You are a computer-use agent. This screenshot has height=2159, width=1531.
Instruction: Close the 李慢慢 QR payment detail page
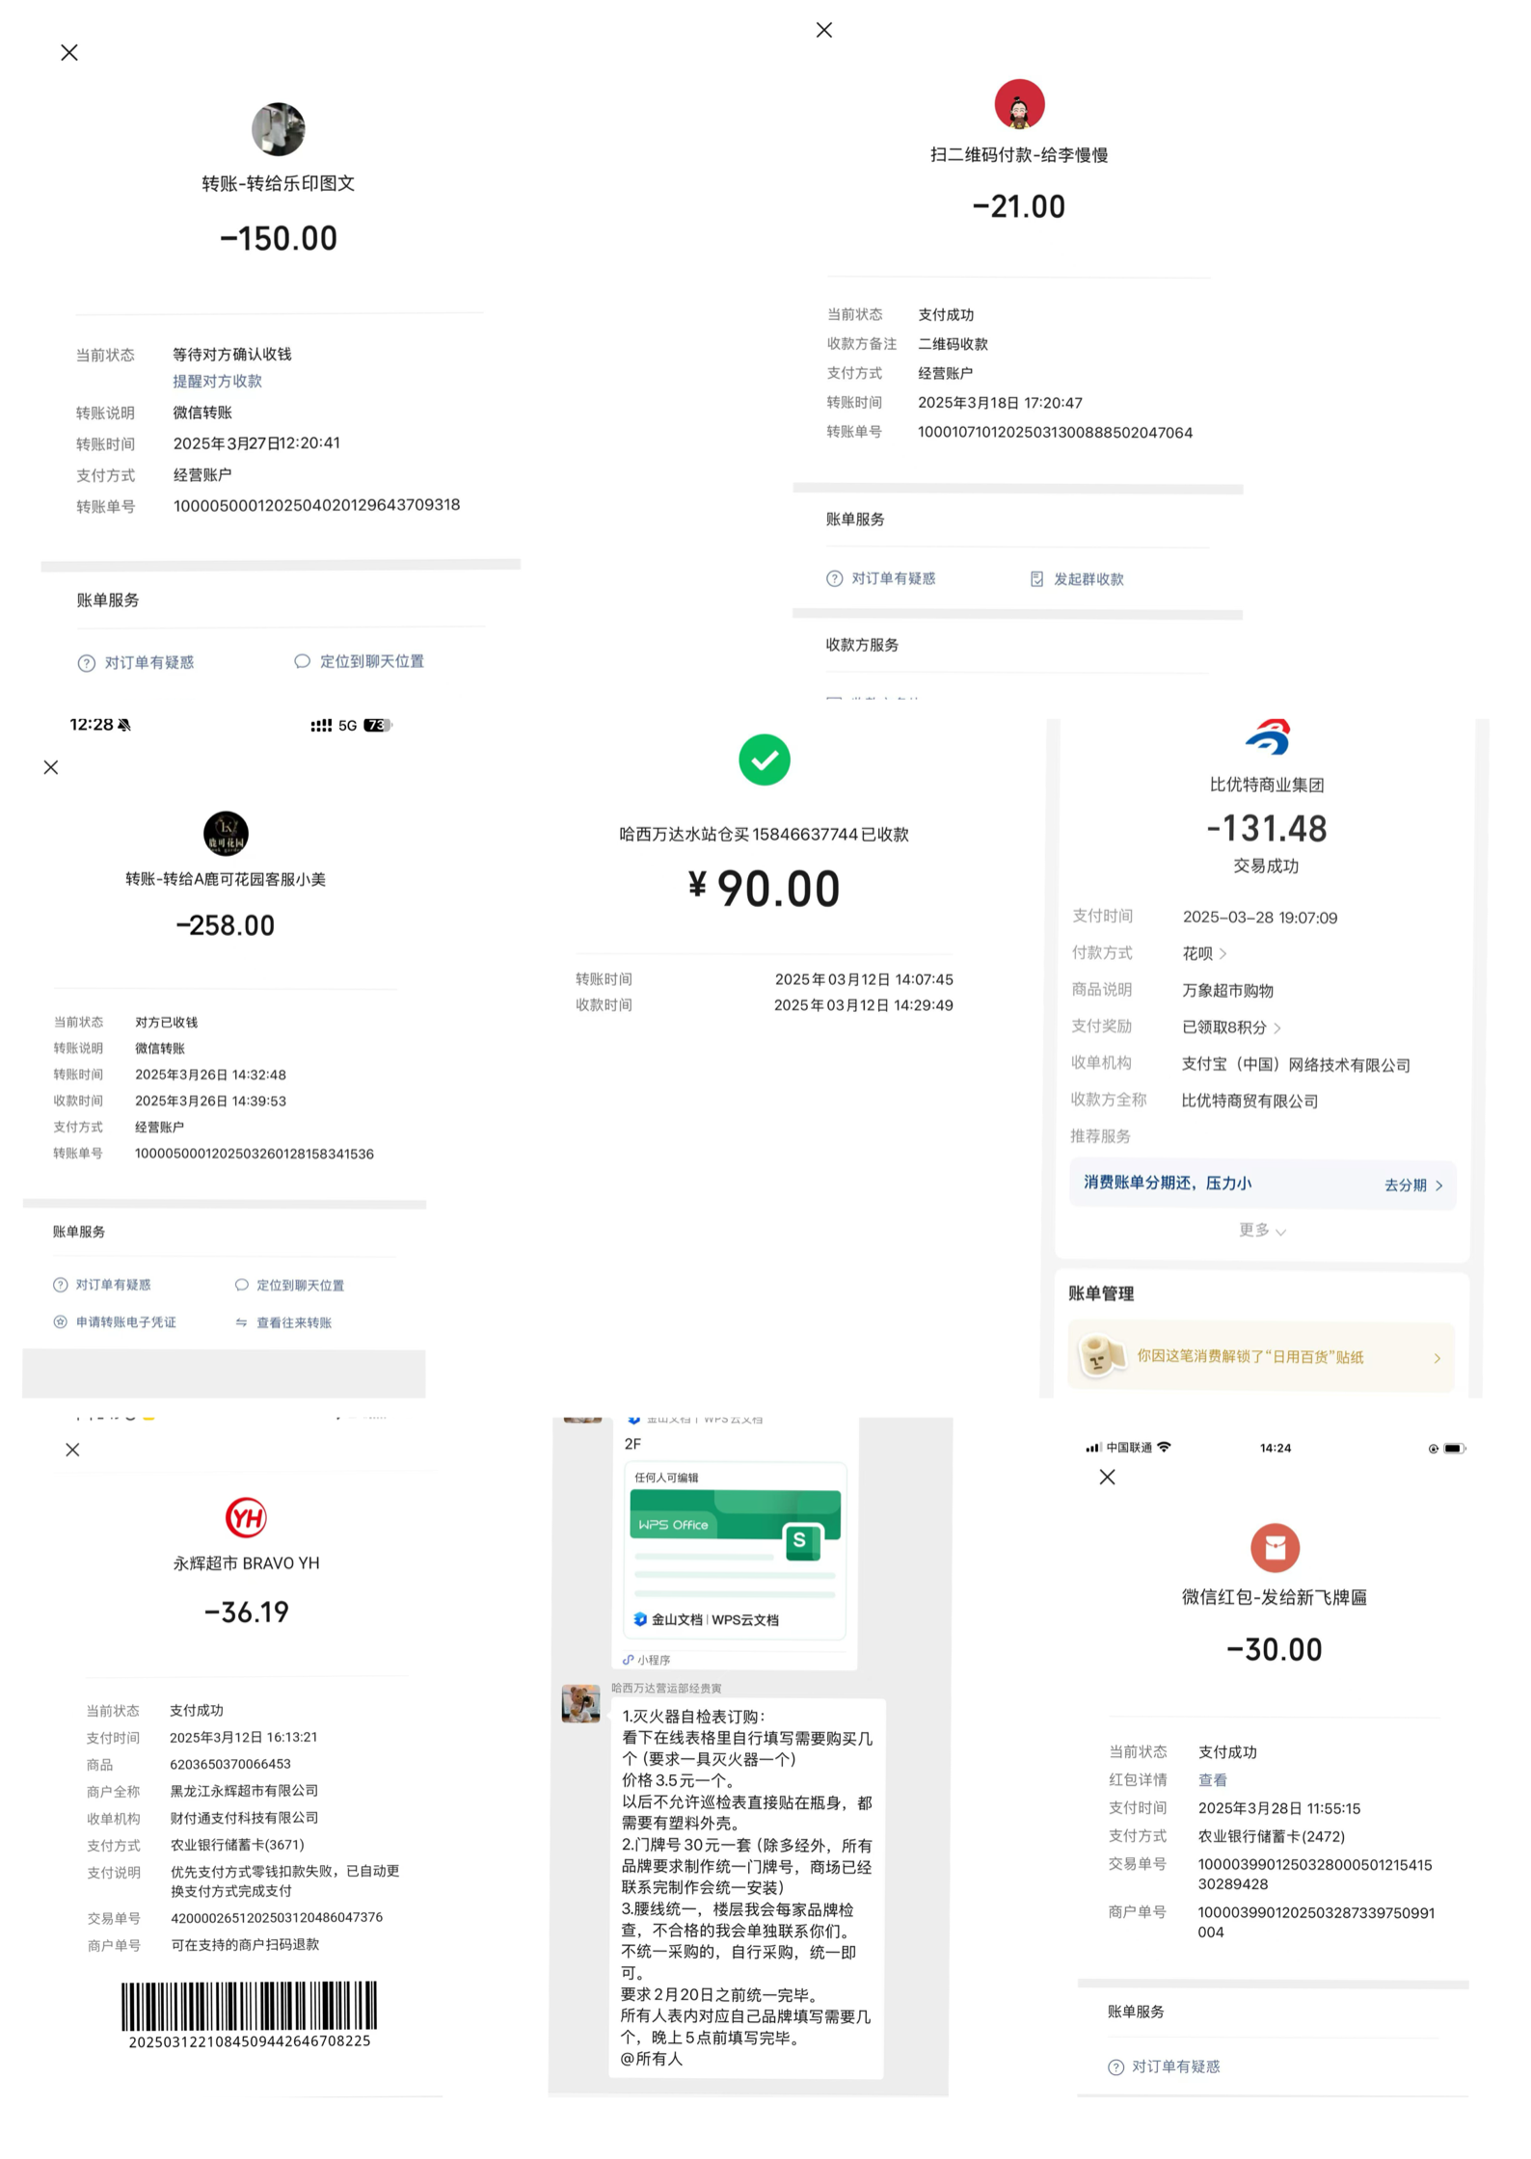point(824,30)
